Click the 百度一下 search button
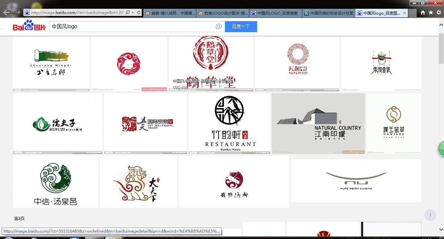The image size is (444, 239). tap(241, 27)
